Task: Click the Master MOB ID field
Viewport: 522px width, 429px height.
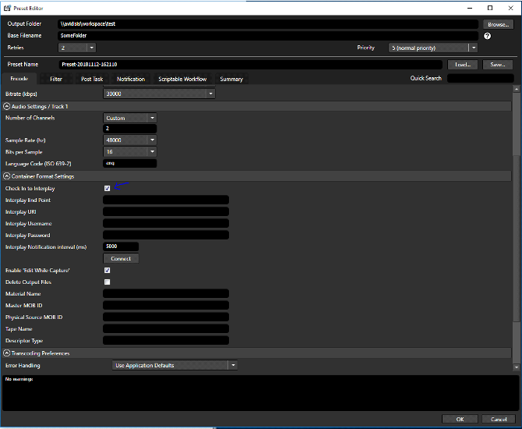Action: click(x=166, y=305)
